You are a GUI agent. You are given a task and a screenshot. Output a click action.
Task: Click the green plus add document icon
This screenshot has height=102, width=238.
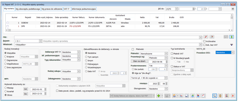(158, 96)
